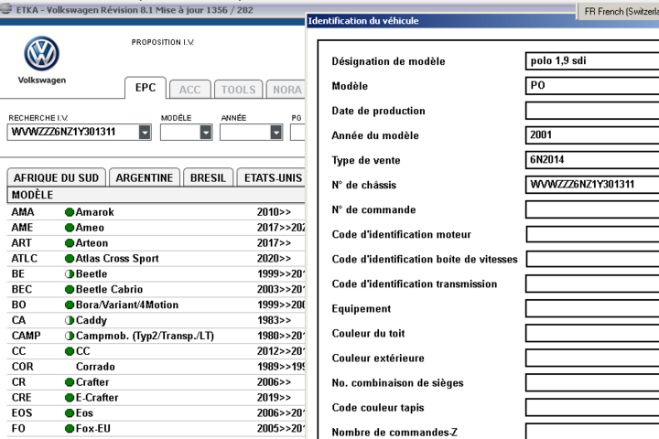Select the CC model code cell
The height and width of the screenshot is (439, 659).
tap(19, 351)
